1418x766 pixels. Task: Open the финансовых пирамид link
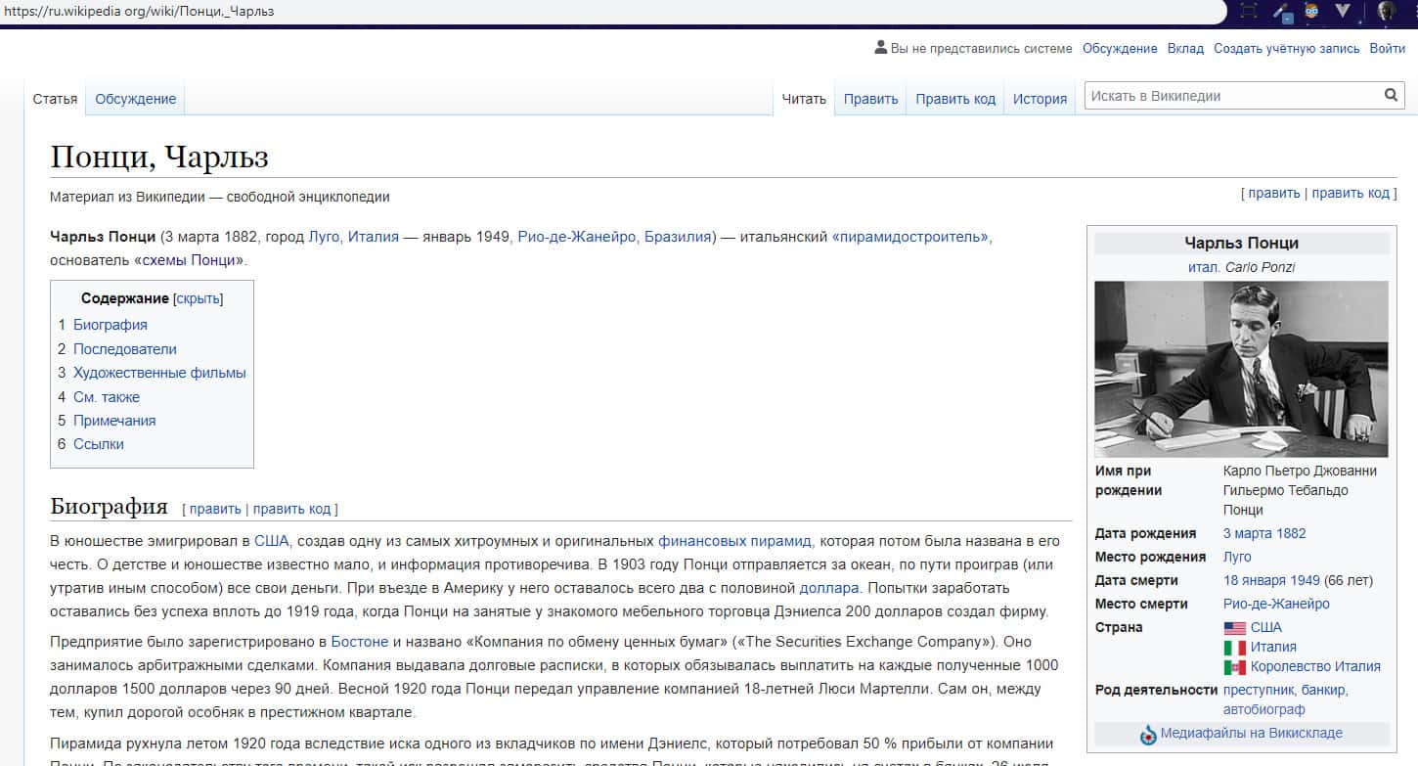coord(734,541)
